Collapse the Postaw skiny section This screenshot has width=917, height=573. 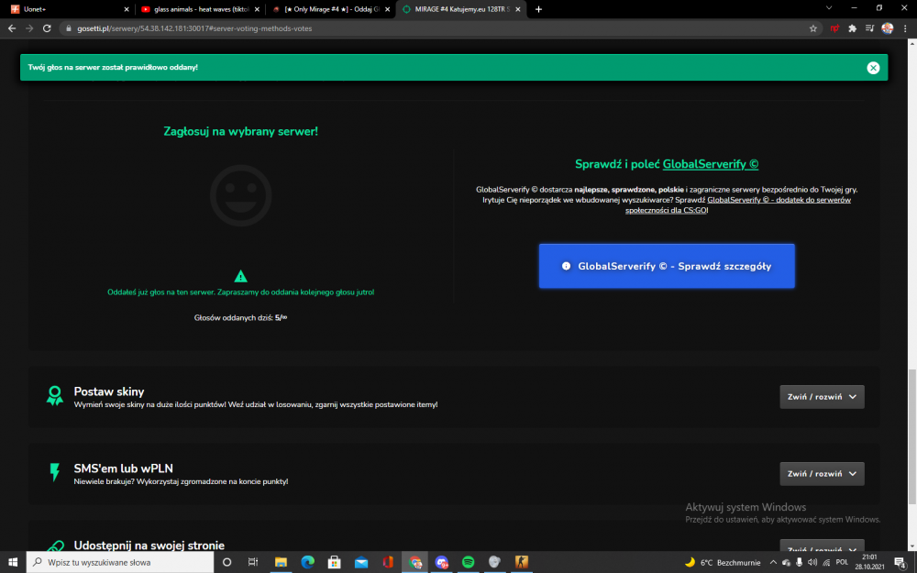pyautogui.click(x=822, y=396)
